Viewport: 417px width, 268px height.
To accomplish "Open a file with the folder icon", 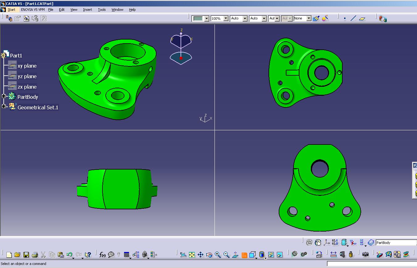I will 17,255.
